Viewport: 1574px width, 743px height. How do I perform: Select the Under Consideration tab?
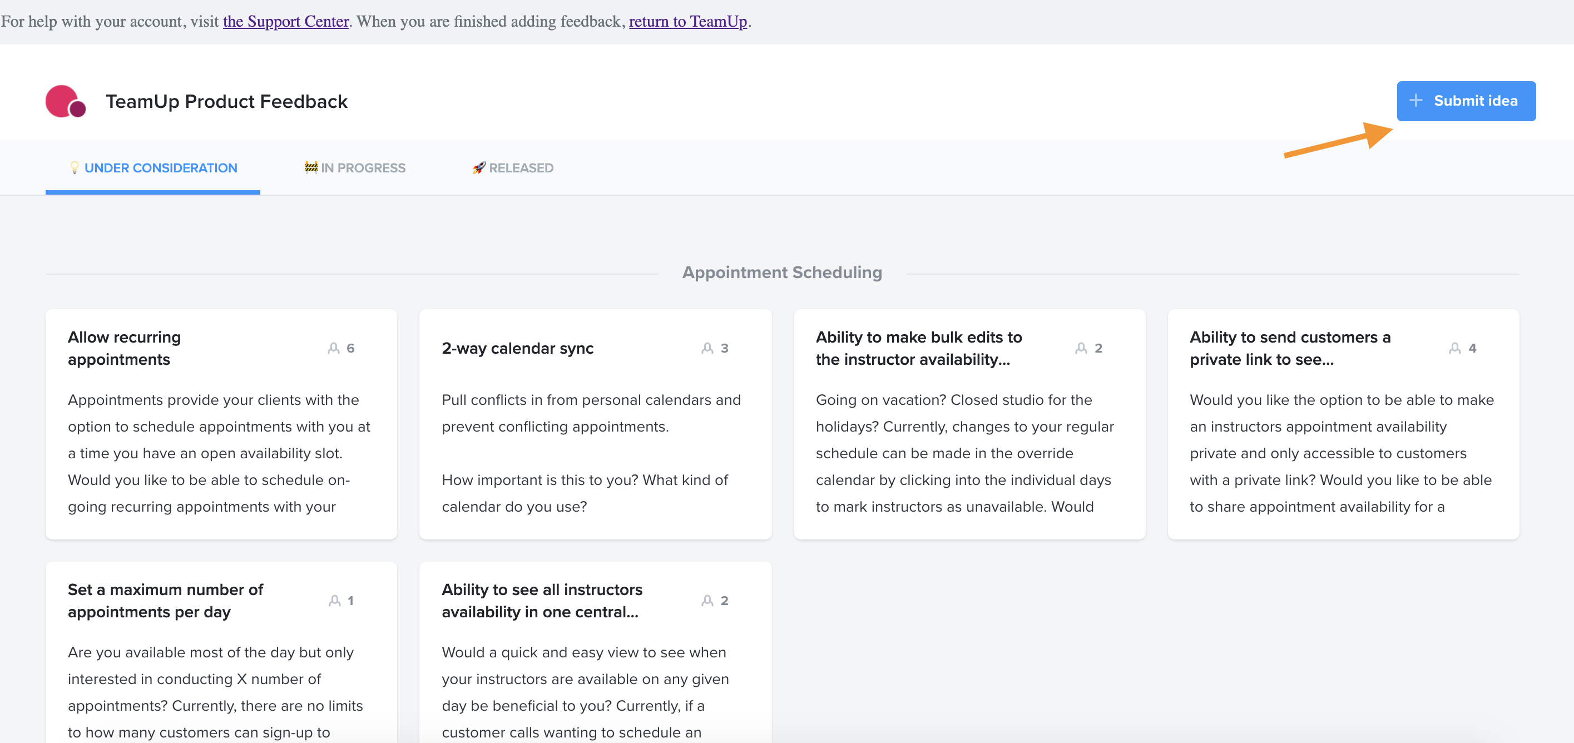pyautogui.click(x=160, y=168)
